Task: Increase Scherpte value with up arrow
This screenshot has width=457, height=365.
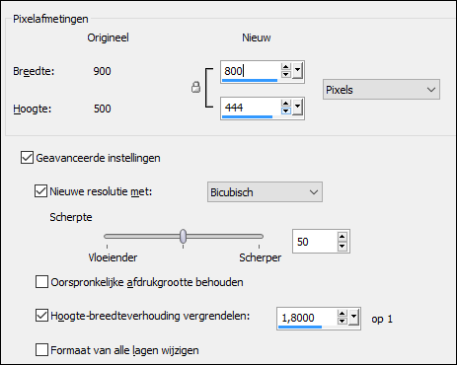Action: pyautogui.click(x=343, y=237)
